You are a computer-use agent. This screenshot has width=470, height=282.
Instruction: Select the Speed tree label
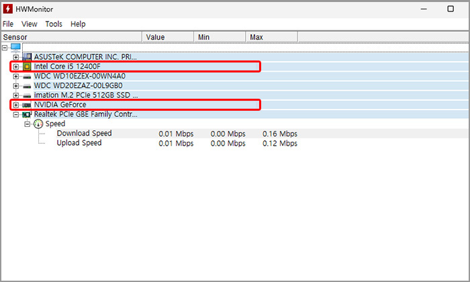[55, 124]
